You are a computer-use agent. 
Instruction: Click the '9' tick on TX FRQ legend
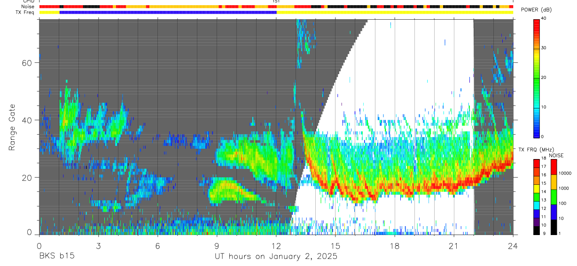click(545, 234)
